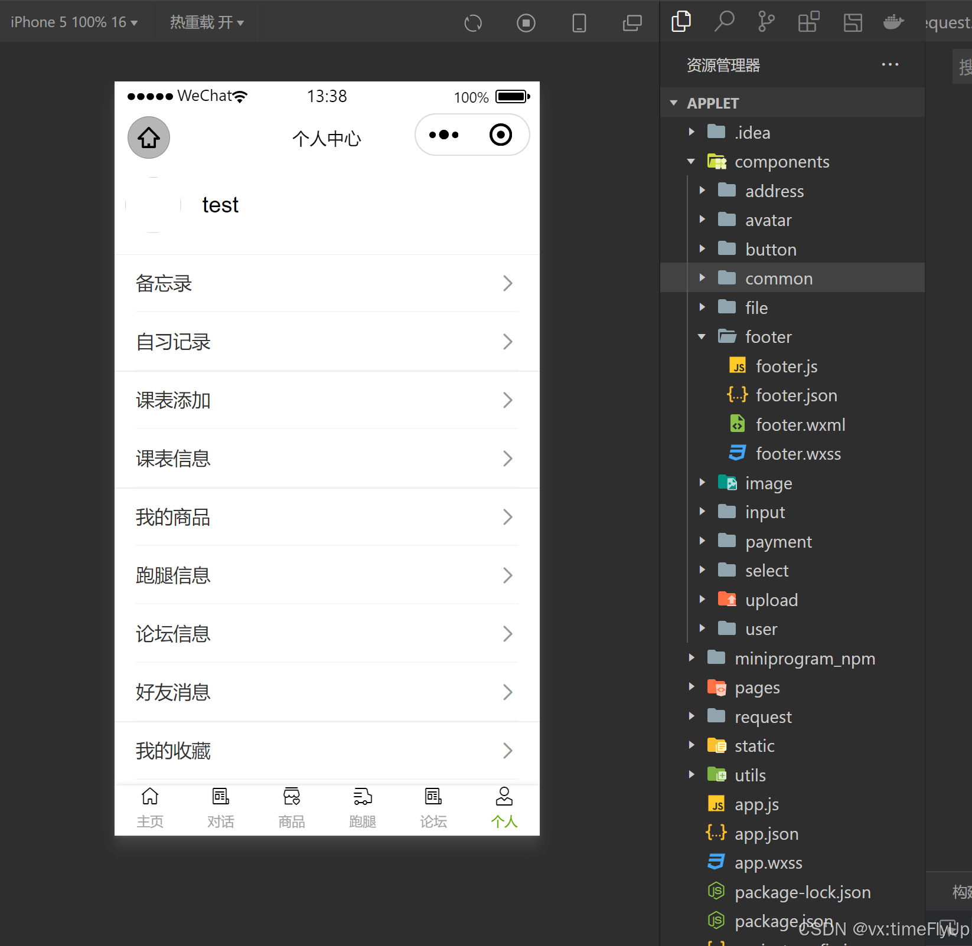Screen dimensions: 972x946
Task: Open package-lock.json file
Action: [x=792, y=892]
